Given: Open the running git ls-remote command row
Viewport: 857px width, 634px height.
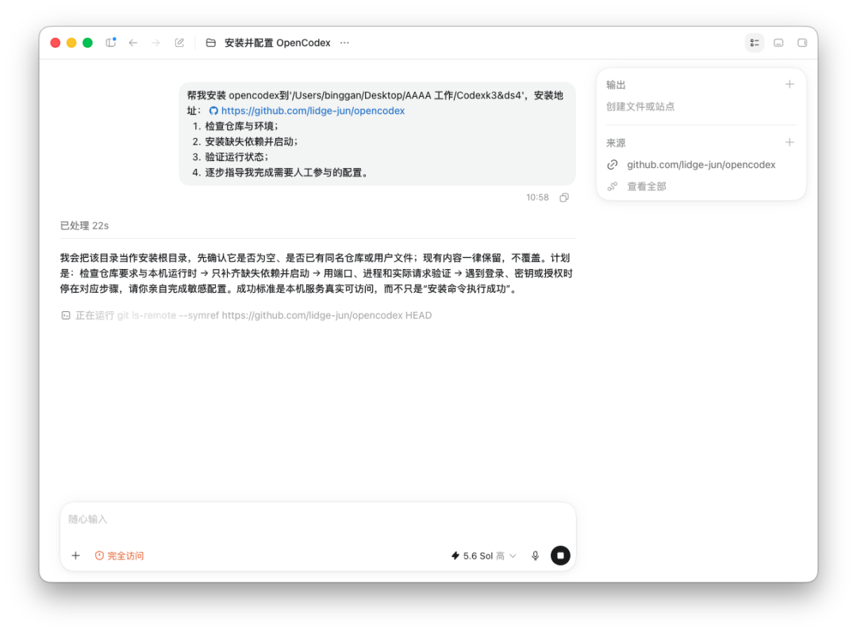Looking at the screenshot, I should [x=246, y=315].
